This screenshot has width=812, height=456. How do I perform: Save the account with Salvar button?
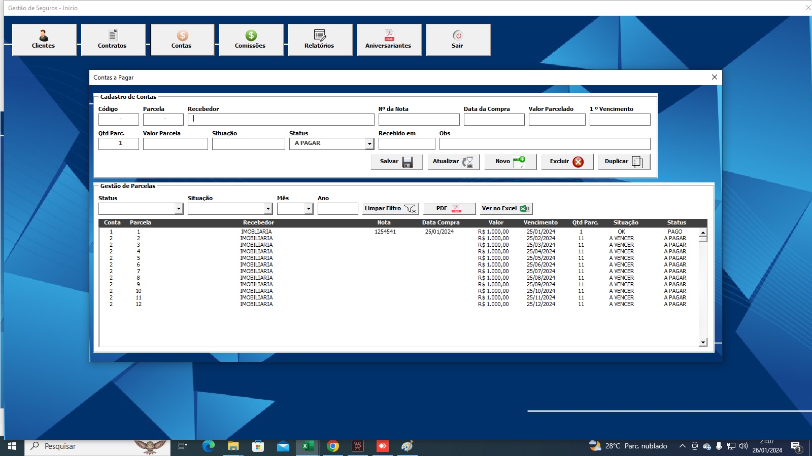tap(397, 162)
